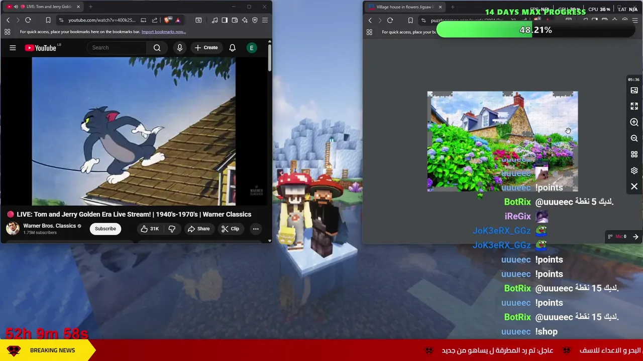
Task: Bookmark the YouTube page
Action: (x=48, y=20)
